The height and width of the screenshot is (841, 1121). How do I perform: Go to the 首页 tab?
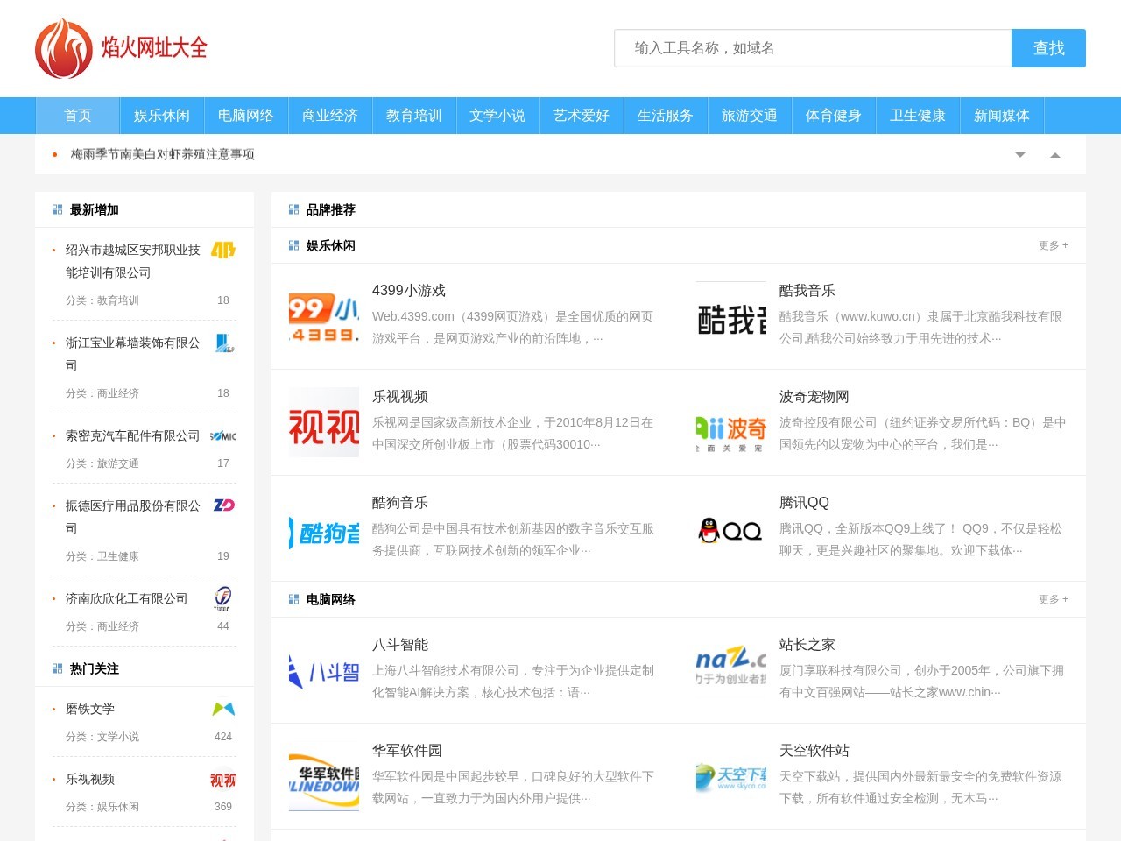tap(78, 116)
